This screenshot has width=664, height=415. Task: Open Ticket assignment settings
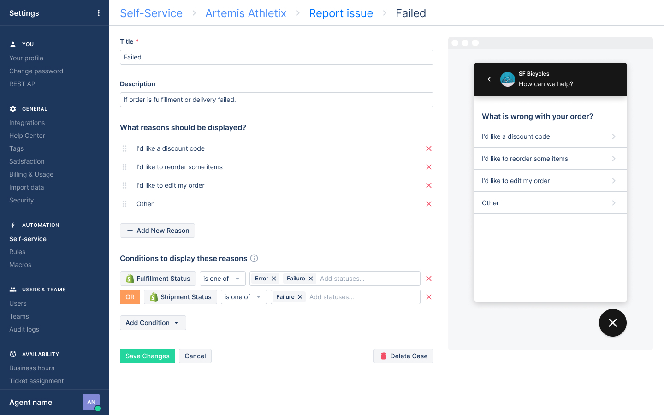[x=36, y=381]
